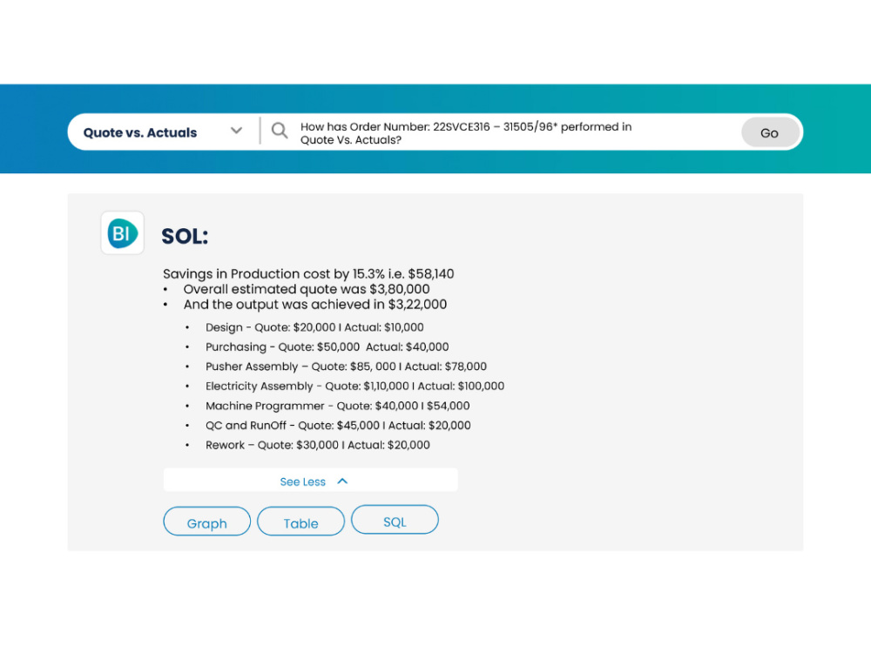Click the QC and RunOff line item
This screenshot has width=871, height=653.
(338, 426)
